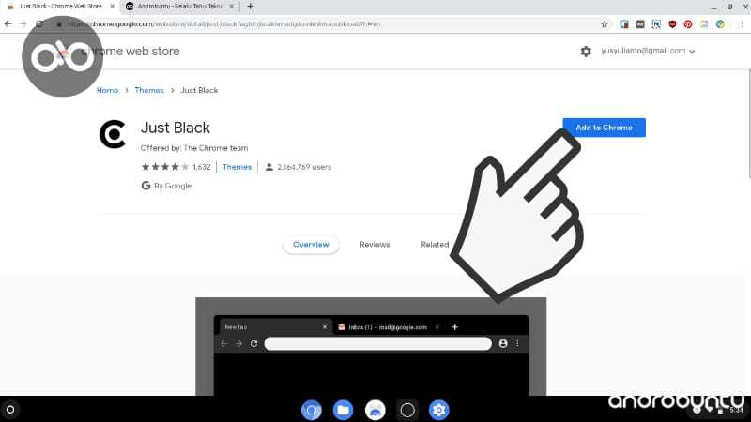The image size is (751, 422).
Task: Click the chrome web store header title
Action: tap(130, 52)
